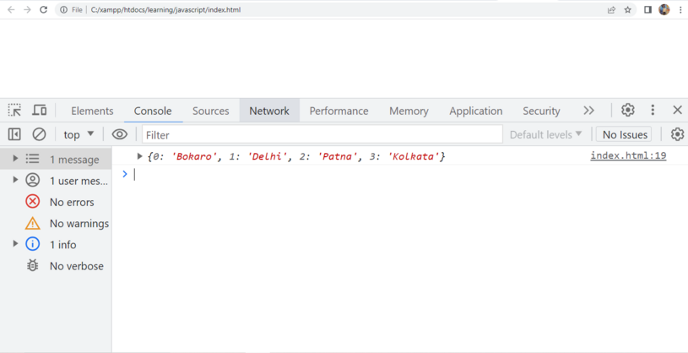
Task: Click the console Filter input field
Action: [x=321, y=134]
